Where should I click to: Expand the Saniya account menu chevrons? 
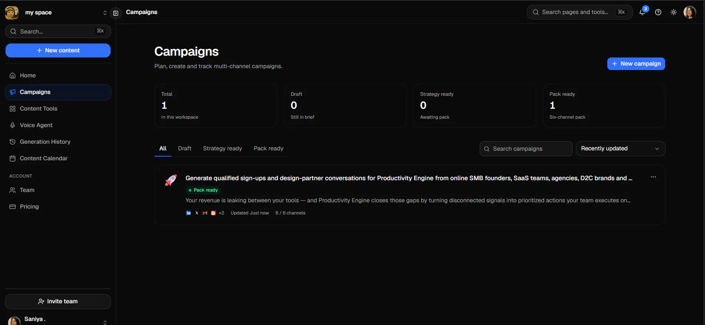(x=105, y=322)
